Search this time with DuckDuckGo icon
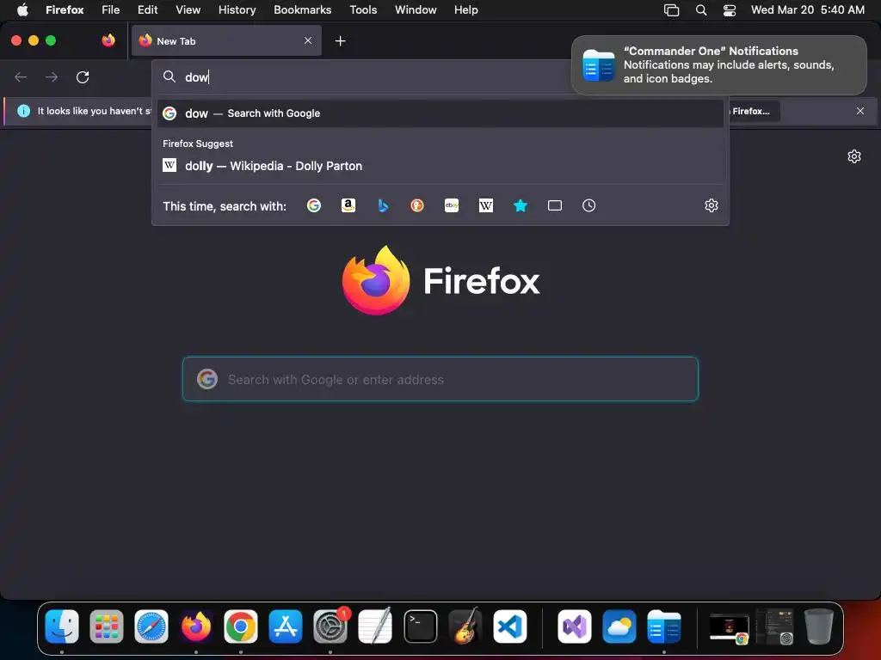Viewport: 881px width, 660px height. (x=417, y=205)
